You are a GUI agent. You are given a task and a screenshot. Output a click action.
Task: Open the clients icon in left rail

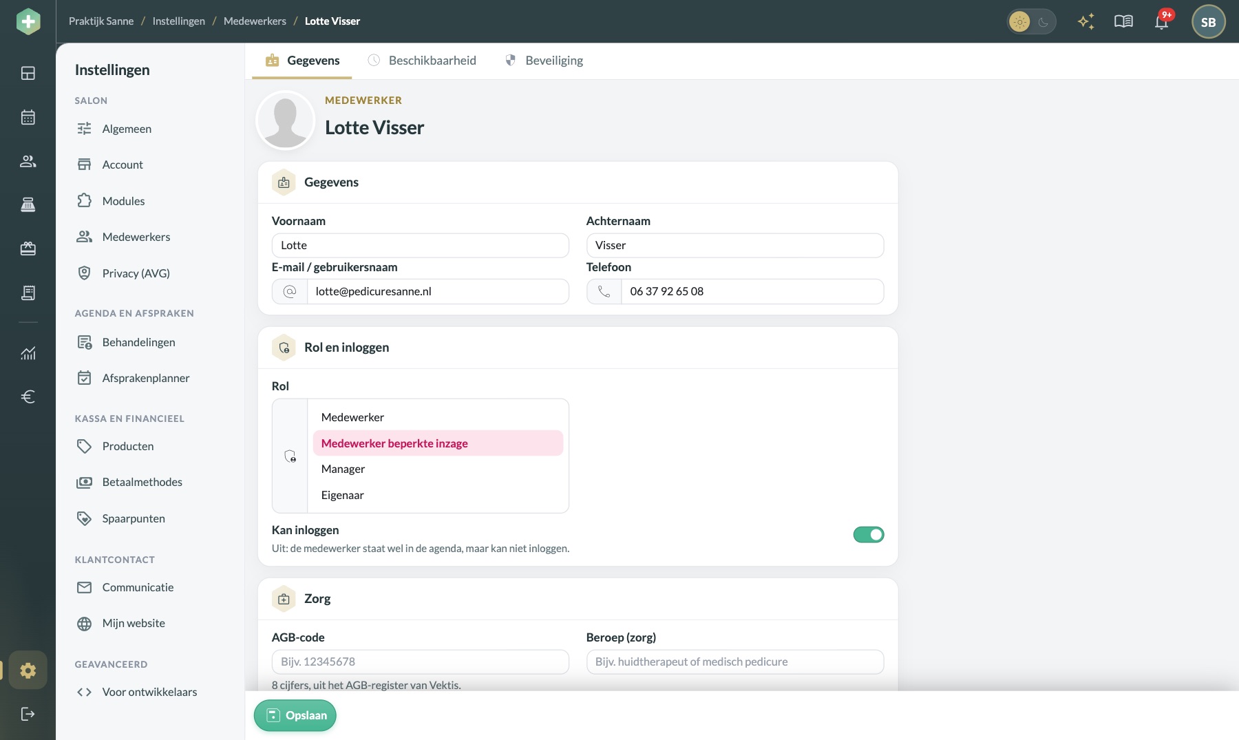pyautogui.click(x=28, y=161)
